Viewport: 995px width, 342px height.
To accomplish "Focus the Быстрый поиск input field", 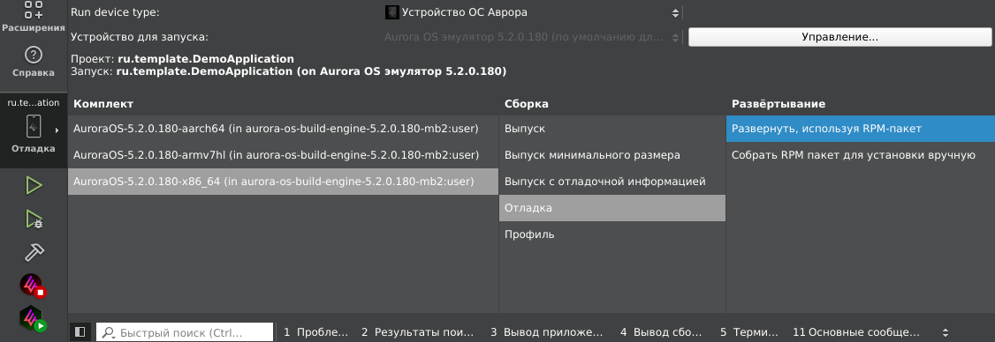I will (185, 332).
